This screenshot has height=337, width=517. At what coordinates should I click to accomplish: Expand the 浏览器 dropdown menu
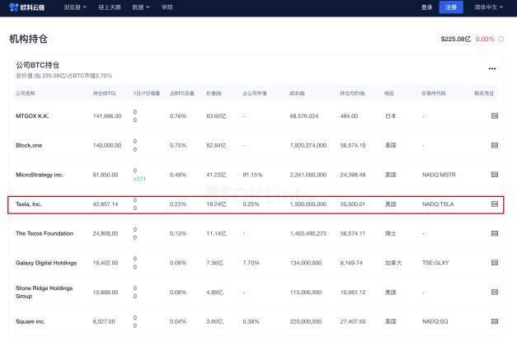(75, 7)
